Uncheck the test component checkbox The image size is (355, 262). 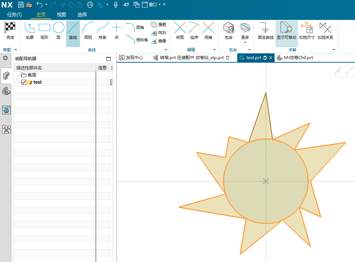[x=24, y=82]
